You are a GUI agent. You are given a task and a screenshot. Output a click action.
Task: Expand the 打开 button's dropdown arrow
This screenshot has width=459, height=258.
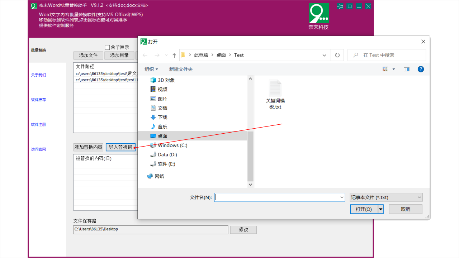click(381, 209)
